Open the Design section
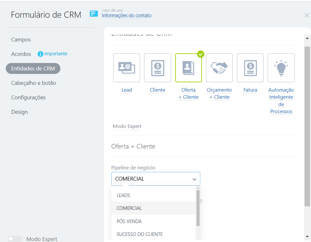The image size is (311, 242). coord(19,112)
